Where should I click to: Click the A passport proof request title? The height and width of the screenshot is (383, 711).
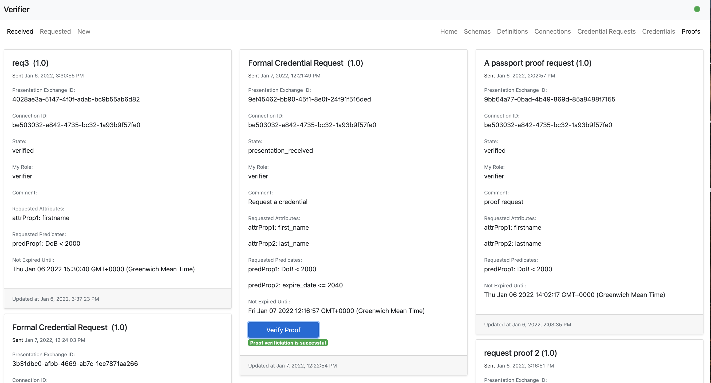coord(538,63)
